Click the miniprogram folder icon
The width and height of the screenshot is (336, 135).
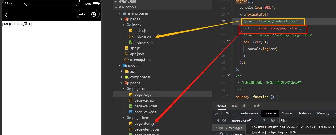tap(124, 13)
